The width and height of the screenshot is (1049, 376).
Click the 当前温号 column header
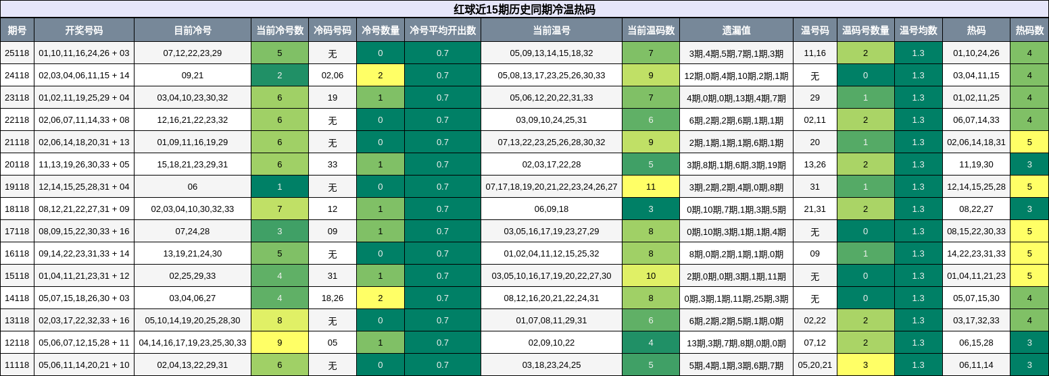[x=552, y=30]
